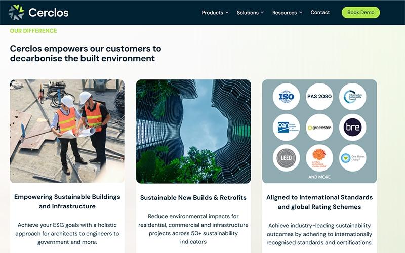Screen dimensions: 405x253
Task: Expand the Solutions dropdown chevron
Action: pyautogui.click(x=262, y=12)
